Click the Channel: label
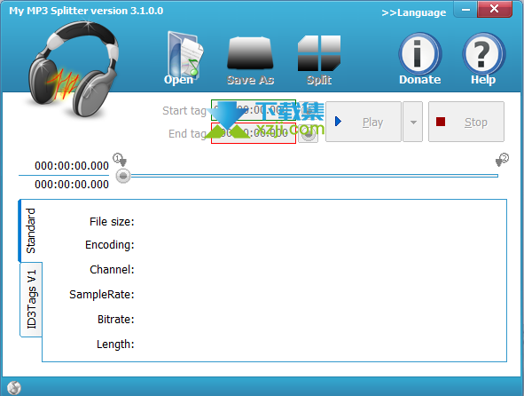 pyautogui.click(x=112, y=269)
